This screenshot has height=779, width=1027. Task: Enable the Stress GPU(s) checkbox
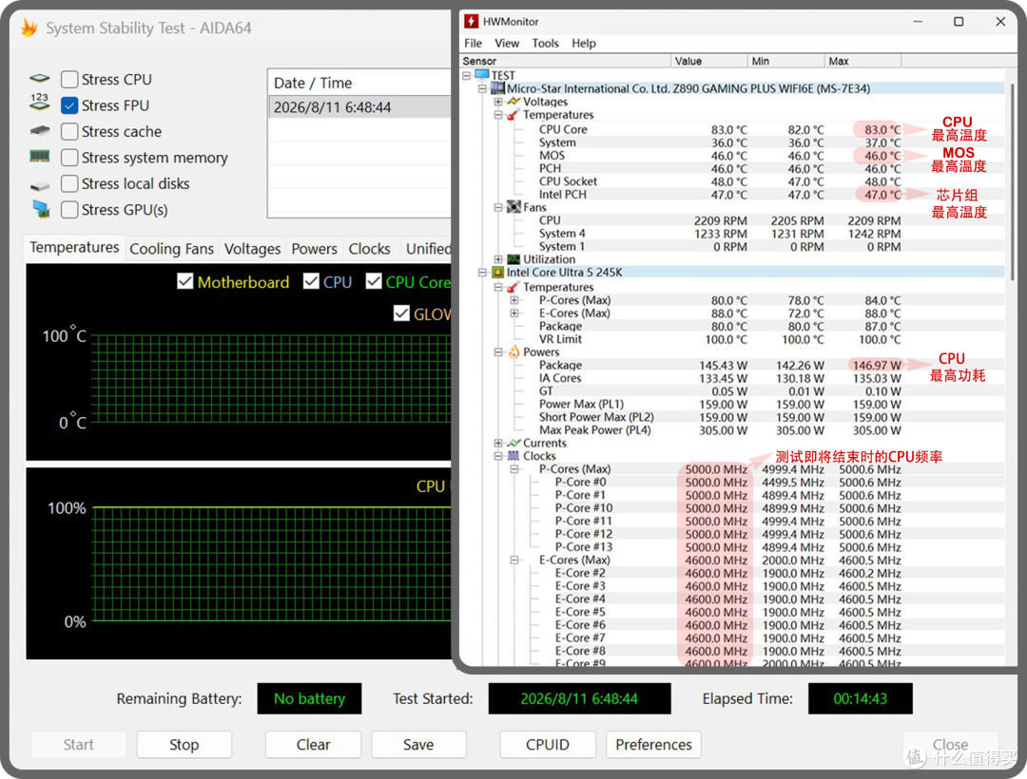coord(69,210)
